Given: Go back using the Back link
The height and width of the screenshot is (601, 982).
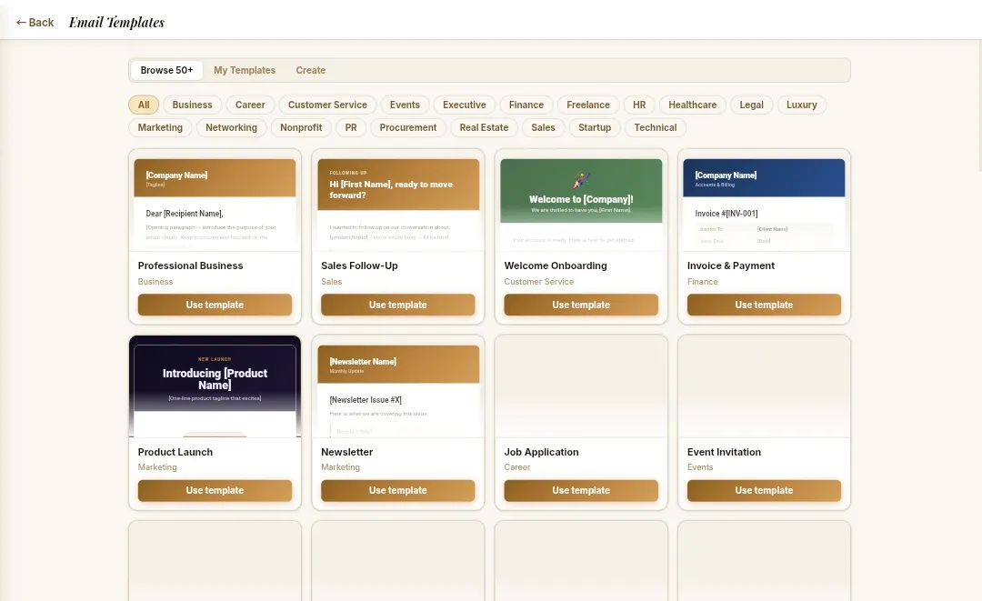Looking at the screenshot, I should coord(35,23).
